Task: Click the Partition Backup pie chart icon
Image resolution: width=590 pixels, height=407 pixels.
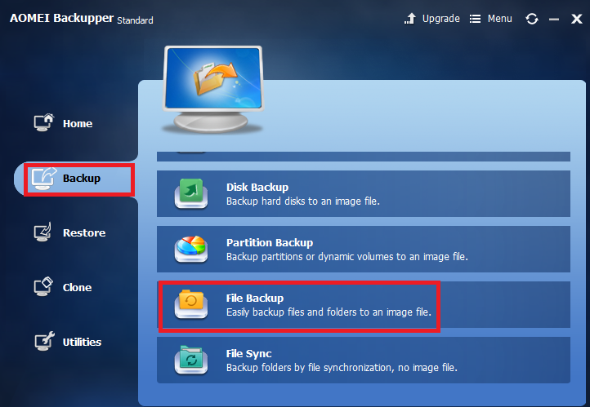Action: (x=191, y=249)
